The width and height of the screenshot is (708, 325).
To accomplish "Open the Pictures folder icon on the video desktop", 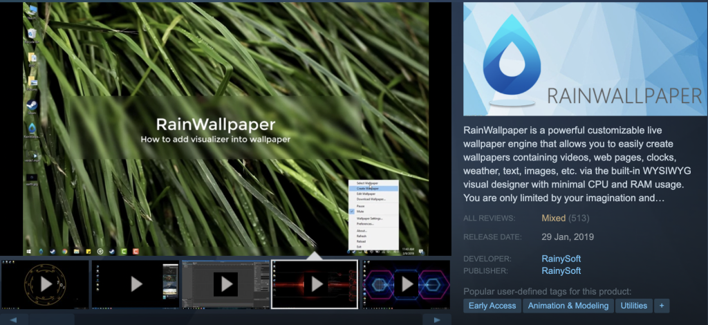I will 32,82.
